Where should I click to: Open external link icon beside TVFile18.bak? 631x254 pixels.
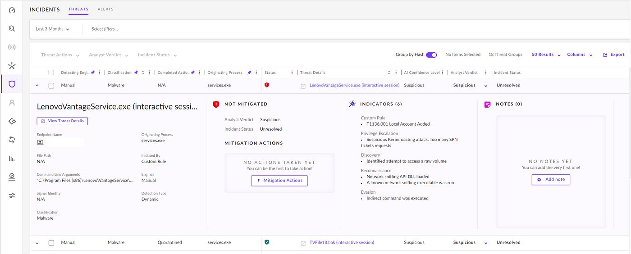(x=303, y=243)
